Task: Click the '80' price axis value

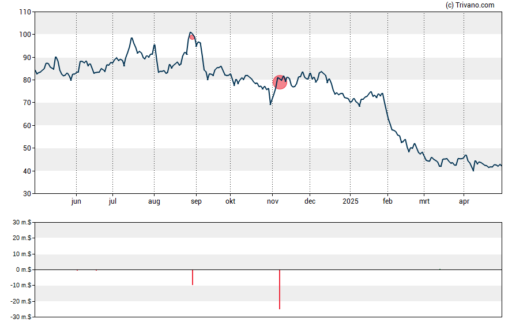Action: tap(27, 80)
